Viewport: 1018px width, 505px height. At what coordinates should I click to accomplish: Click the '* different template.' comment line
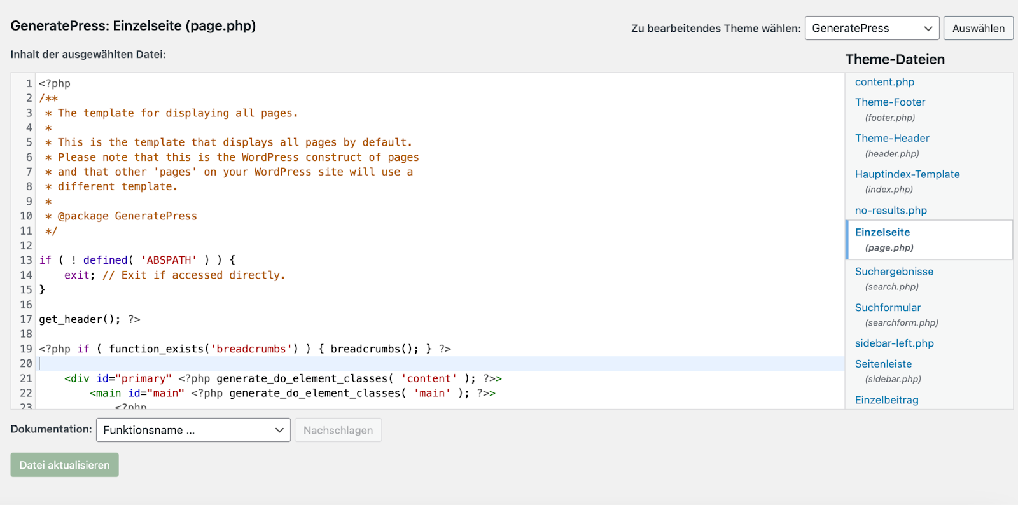(x=111, y=186)
